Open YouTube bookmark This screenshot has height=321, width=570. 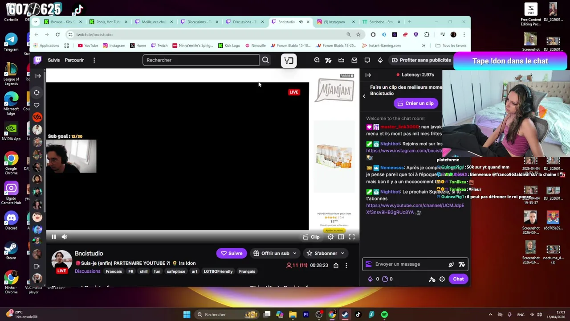click(88, 45)
